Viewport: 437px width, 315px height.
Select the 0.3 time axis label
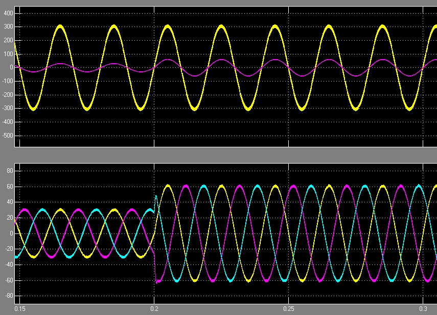pos(423,309)
